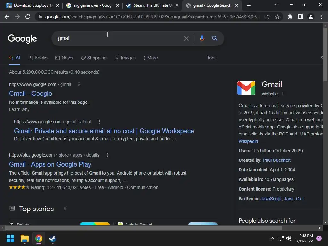Open Gmail - Apps on Google Play result
This screenshot has height=246, width=328.
pyautogui.click(x=50, y=164)
